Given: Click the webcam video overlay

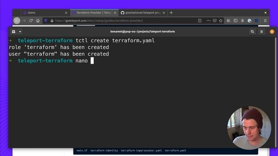Looking at the screenshot, I should pos(249,128).
